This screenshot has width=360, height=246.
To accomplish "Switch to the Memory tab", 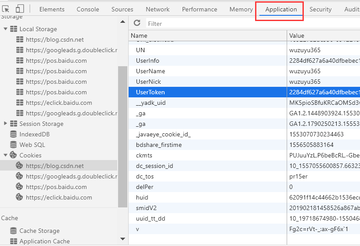I will (241, 9).
